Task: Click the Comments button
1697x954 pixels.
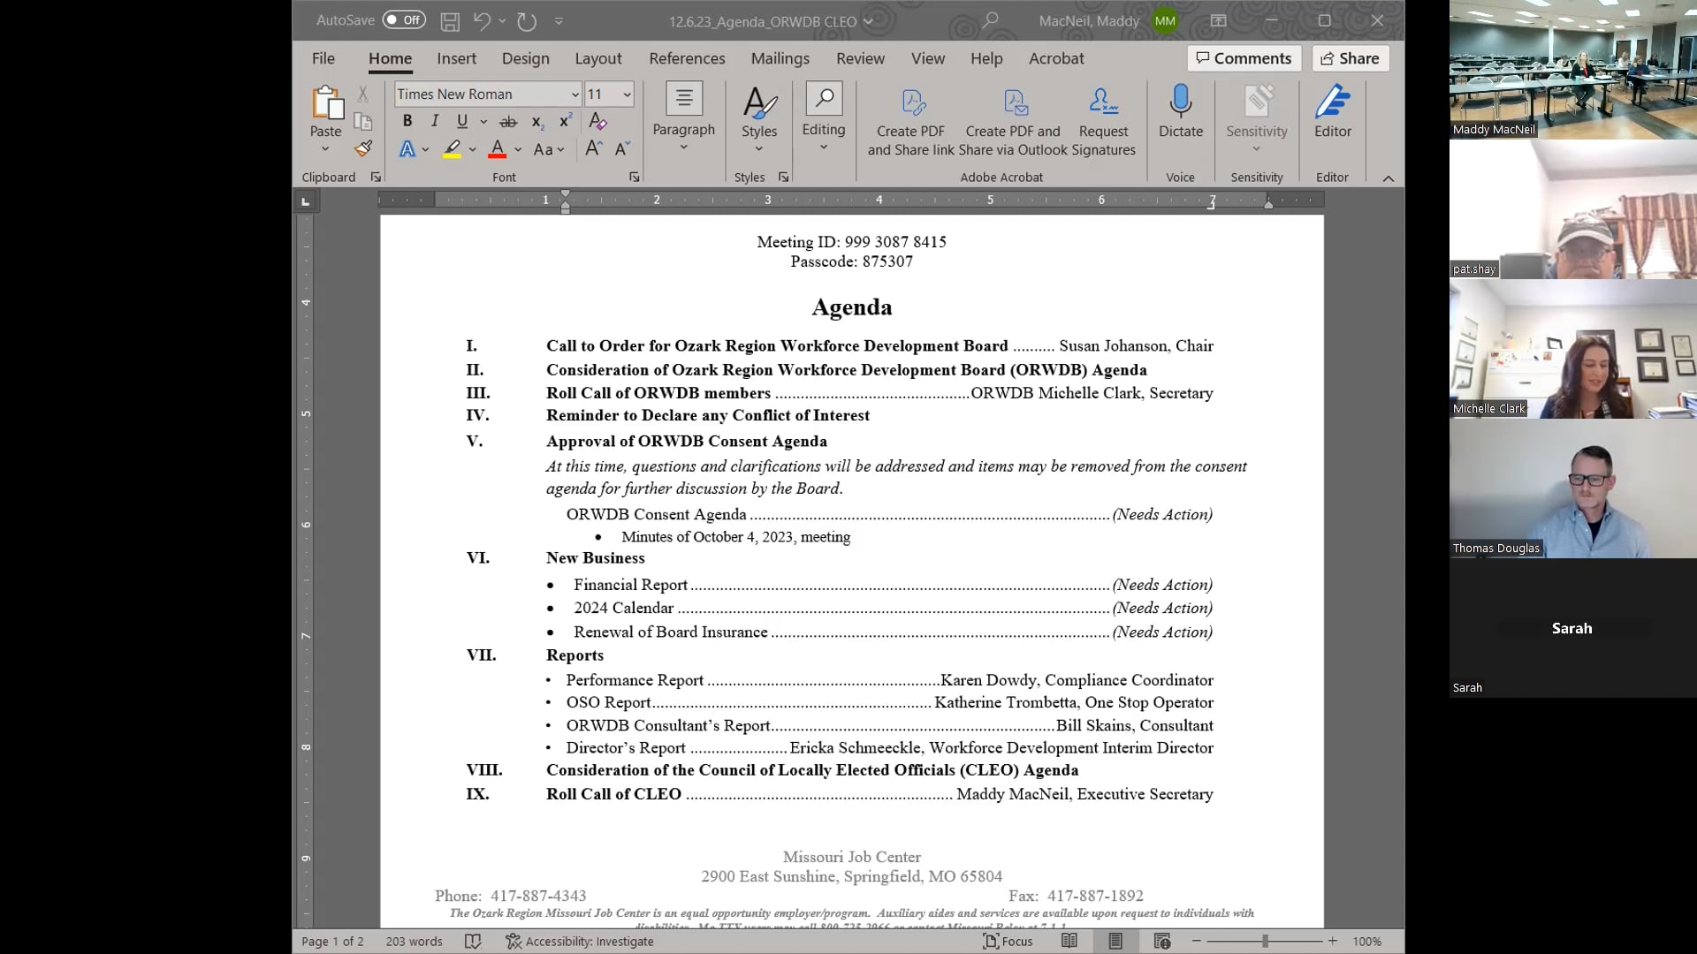Action: (1244, 58)
